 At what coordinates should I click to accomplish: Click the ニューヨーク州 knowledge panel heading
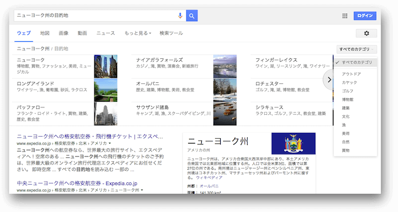[218, 141]
